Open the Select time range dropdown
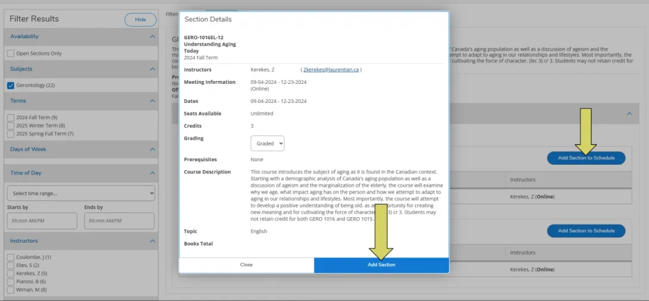This screenshot has width=649, height=301. click(x=80, y=193)
